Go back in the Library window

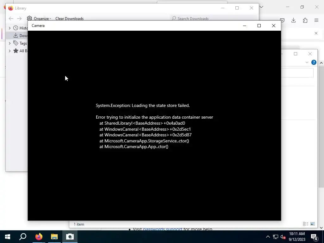click(11, 19)
